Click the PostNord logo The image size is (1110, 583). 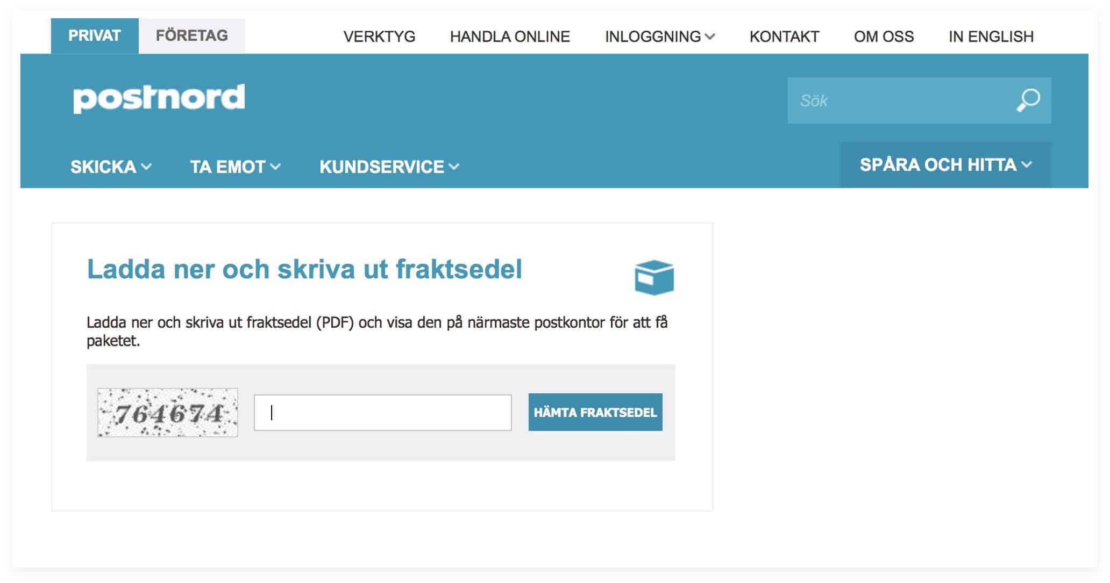pyautogui.click(x=159, y=98)
